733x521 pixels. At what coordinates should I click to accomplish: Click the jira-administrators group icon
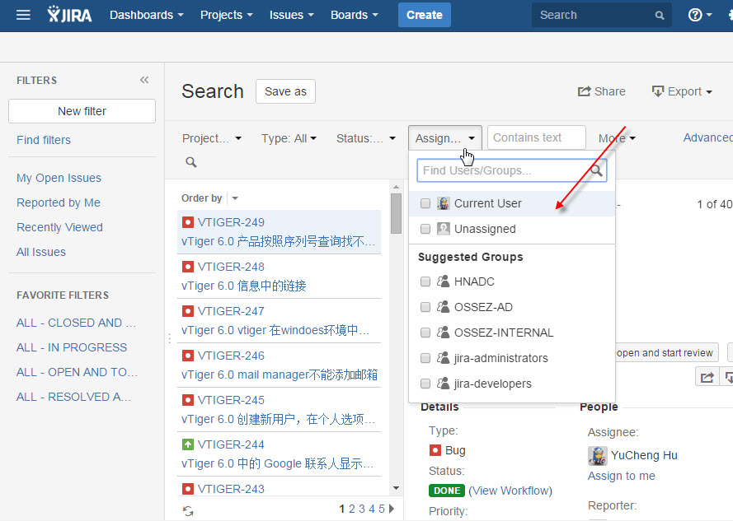[443, 358]
